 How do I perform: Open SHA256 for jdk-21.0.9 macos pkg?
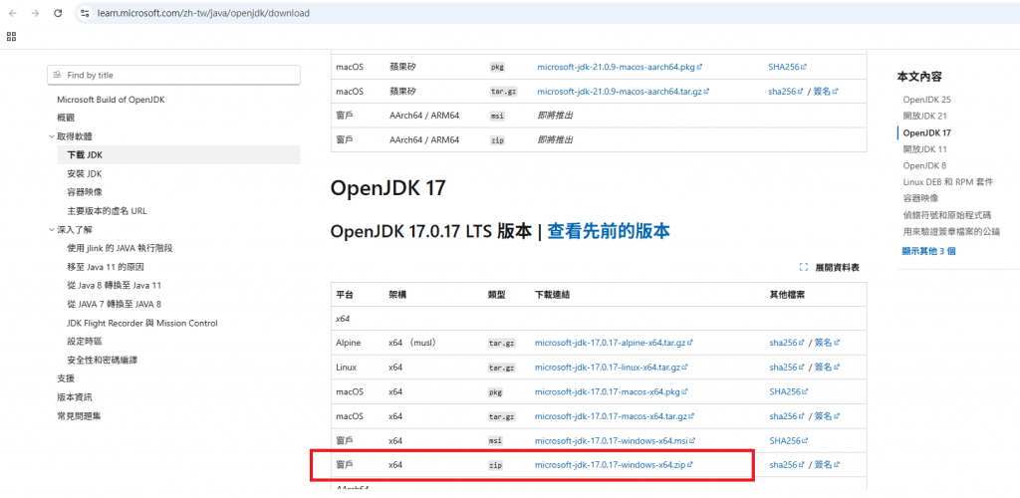click(x=788, y=67)
